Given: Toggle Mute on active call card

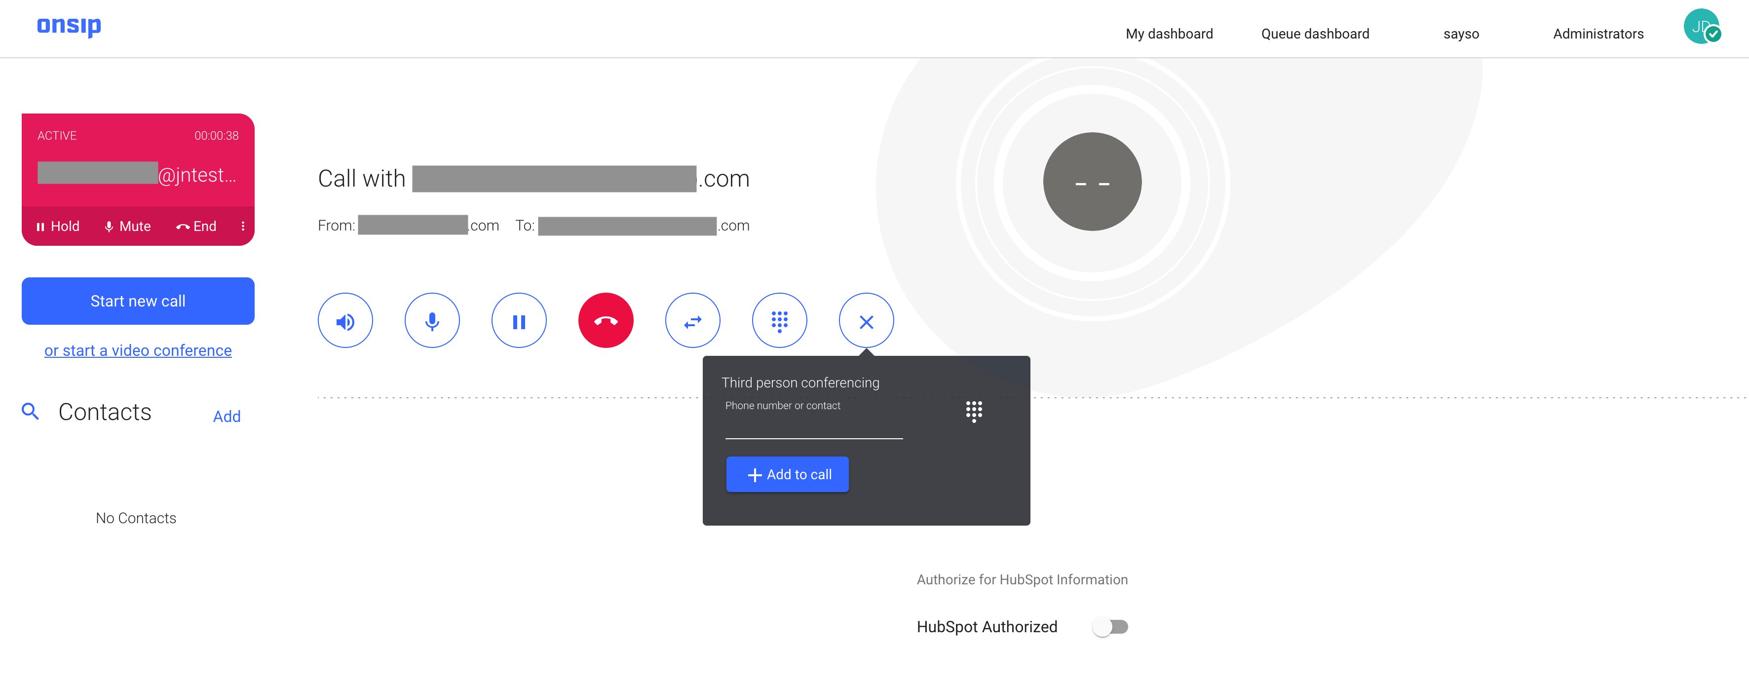Looking at the screenshot, I should pos(126,226).
